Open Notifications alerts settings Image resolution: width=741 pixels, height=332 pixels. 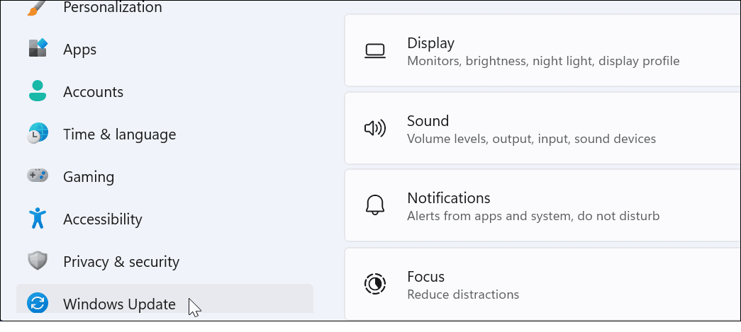pyautogui.click(x=542, y=206)
